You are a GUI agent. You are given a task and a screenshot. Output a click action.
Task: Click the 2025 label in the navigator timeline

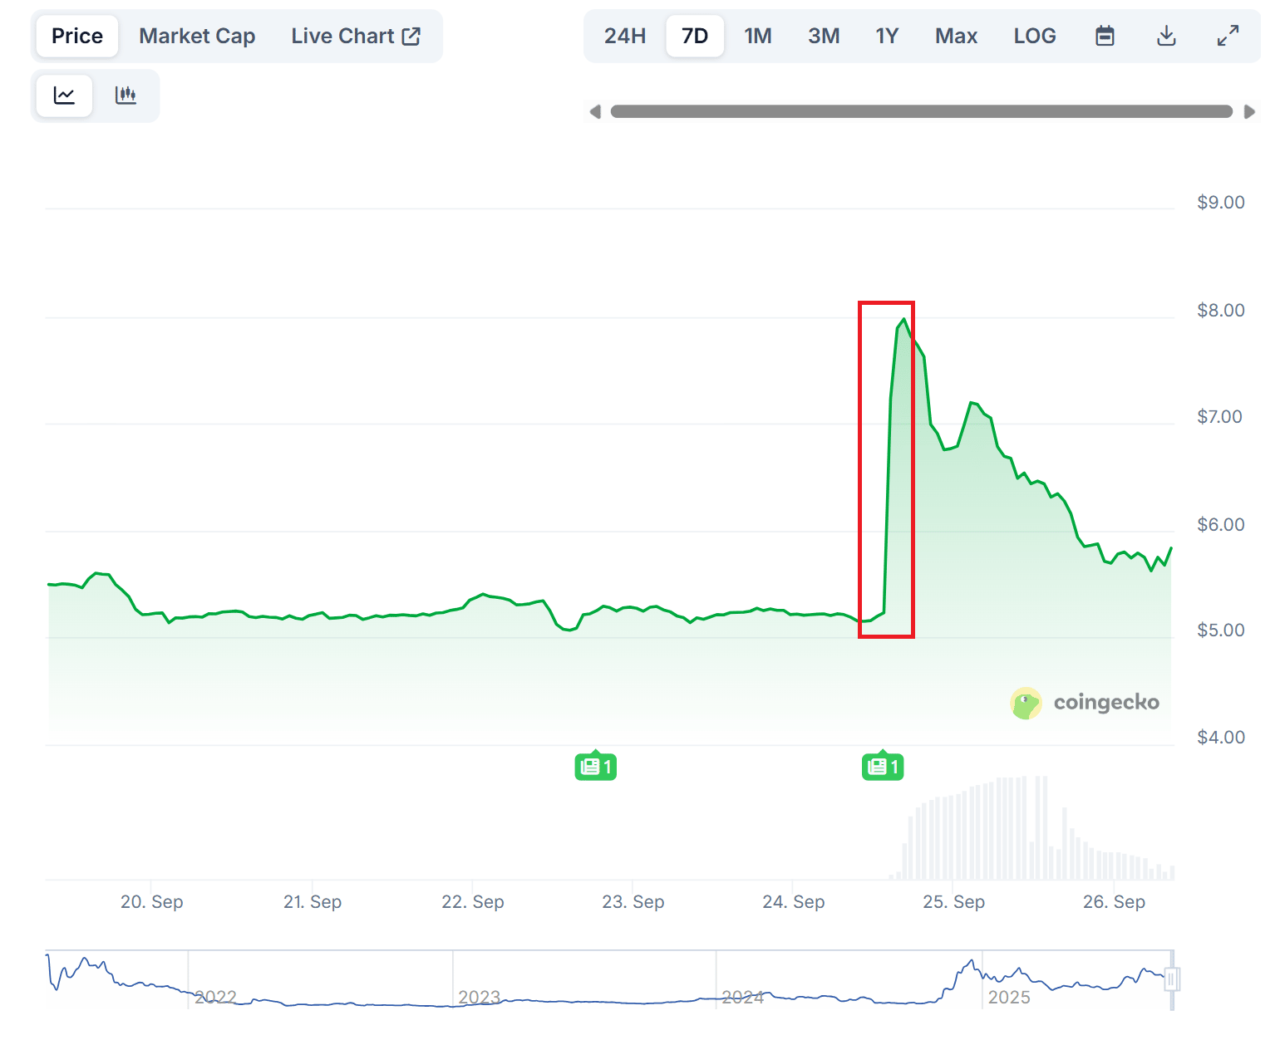tap(1009, 997)
